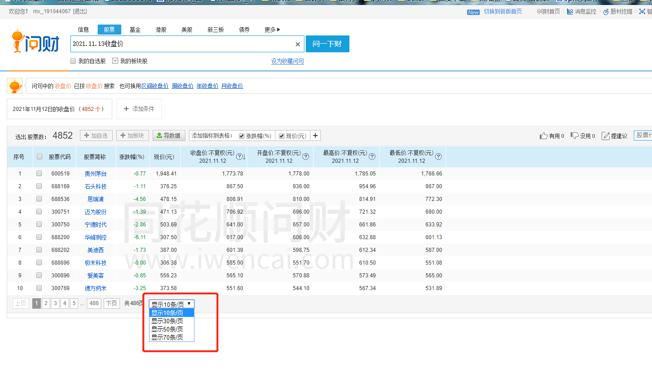The width and height of the screenshot is (652, 391).
Task: Open 提建议 feedback icon
Action: 605,136
